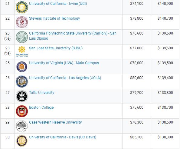
Task: Open San Jose State University (SJSU) link
Action: (x=56, y=48)
